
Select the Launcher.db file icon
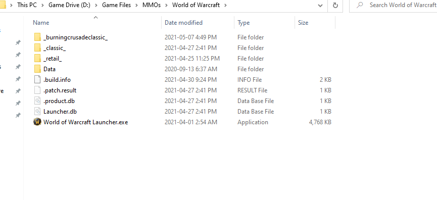click(37, 112)
